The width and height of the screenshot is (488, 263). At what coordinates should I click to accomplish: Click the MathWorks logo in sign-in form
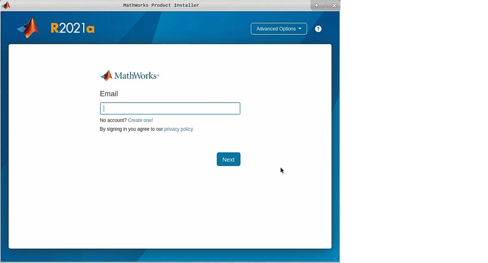point(130,76)
